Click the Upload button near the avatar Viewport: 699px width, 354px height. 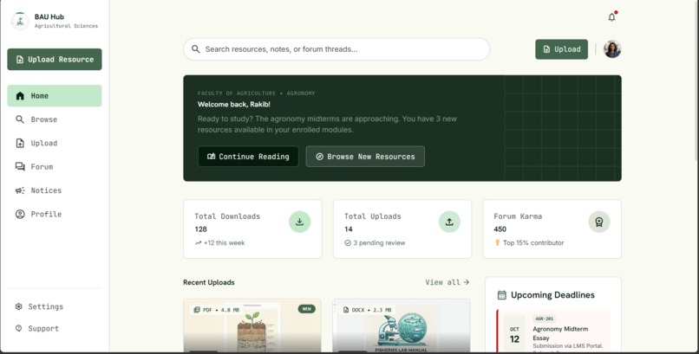(x=561, y=49)
